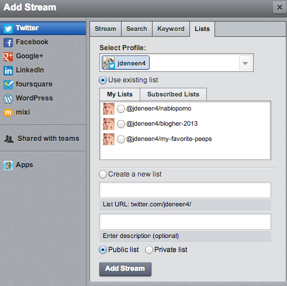Screen dimensions: 287x286
Task: Click the Shared with teams people icon
Action: (9, 139)
